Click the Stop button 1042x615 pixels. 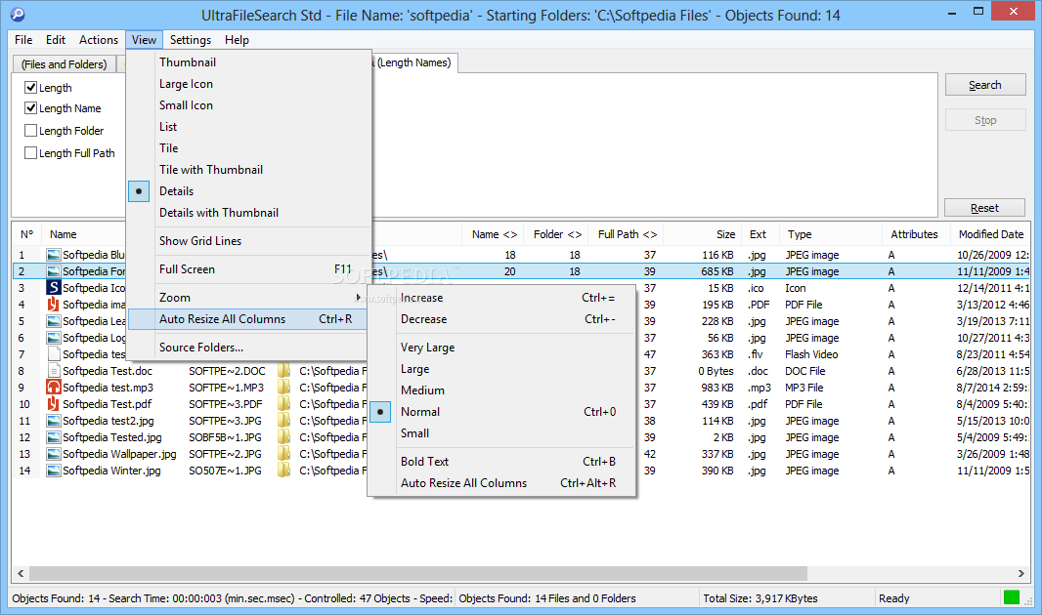click(x=985, y=120)
